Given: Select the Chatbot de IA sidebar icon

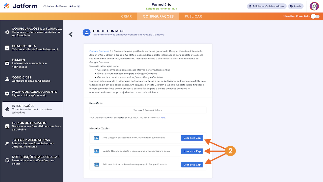Looking at the screenshot, I should tap(7, 48).
